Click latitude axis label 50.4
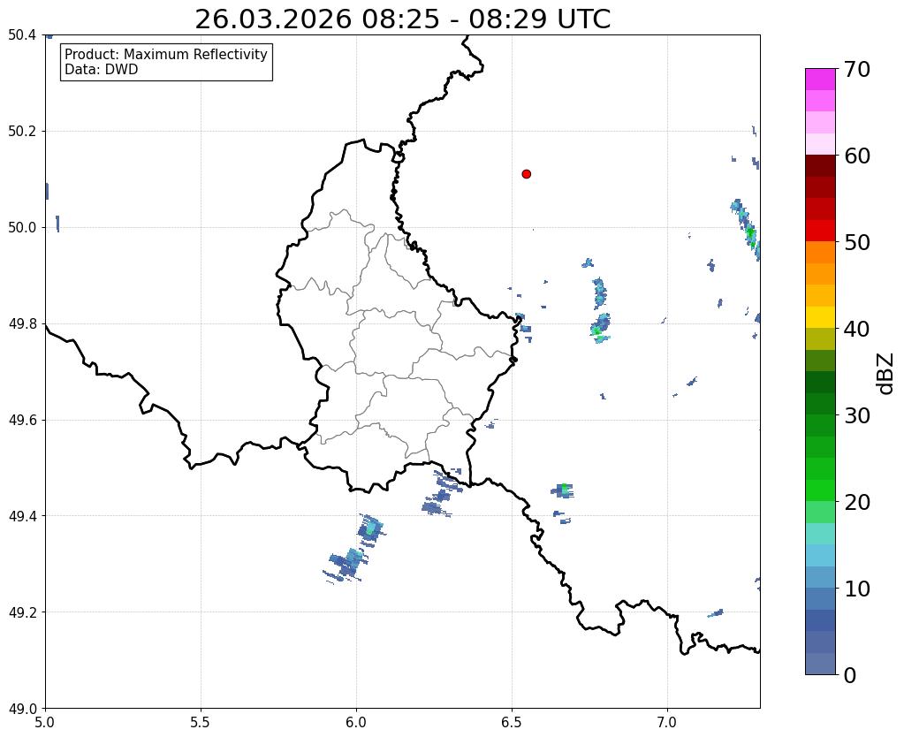 coord(22,35)
